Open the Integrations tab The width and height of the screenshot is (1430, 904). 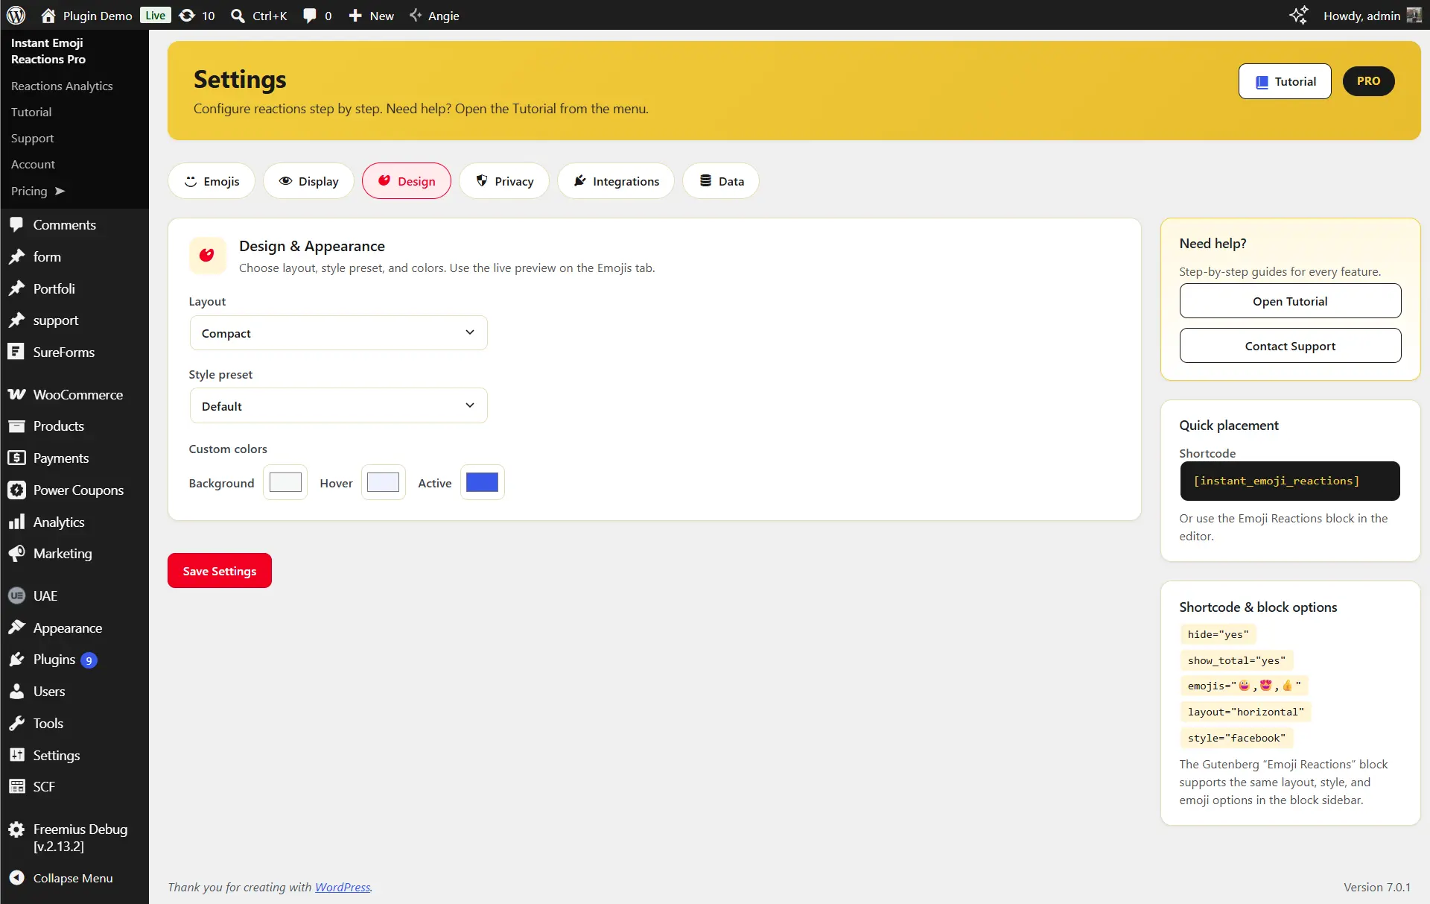(616, 181)
